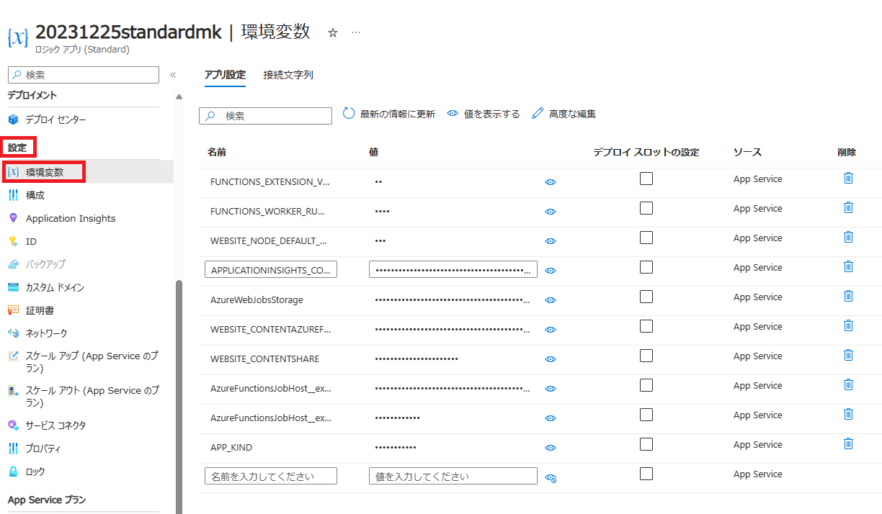The width and height of the screenshot is (882, 514).
Task: Click the sidebar search field
Action: tap(84, 75)
